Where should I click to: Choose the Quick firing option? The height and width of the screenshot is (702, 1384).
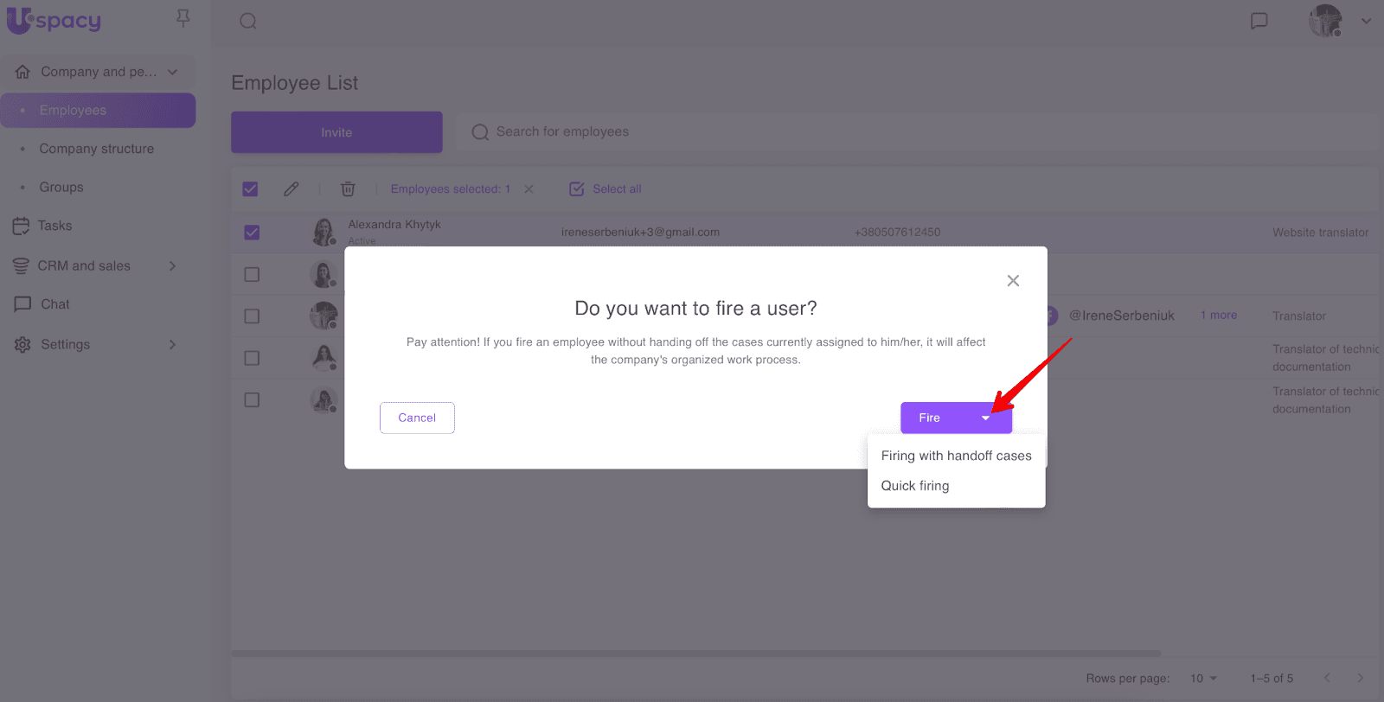click(x=915, y=486)
